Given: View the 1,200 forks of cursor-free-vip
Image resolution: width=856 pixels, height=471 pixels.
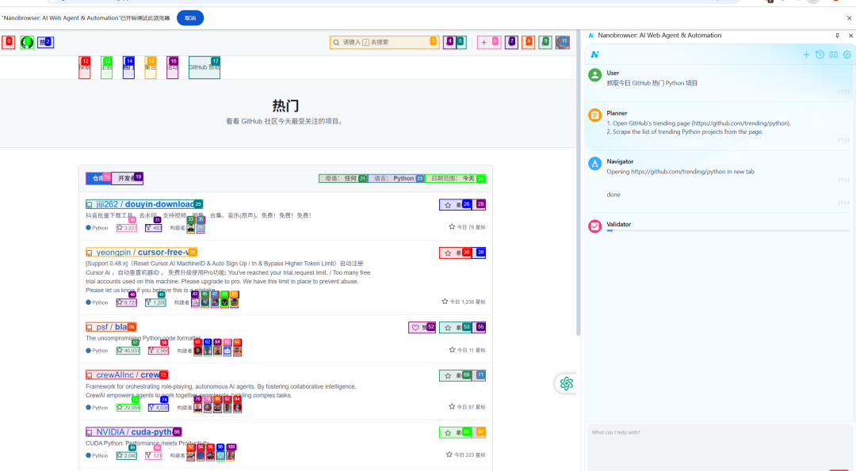Looking at the screenshot, I should (155, 302).
